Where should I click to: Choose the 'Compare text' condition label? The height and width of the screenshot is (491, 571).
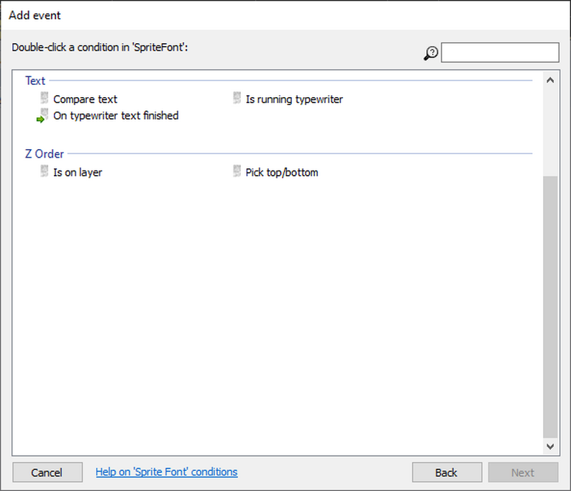(85, 99)
